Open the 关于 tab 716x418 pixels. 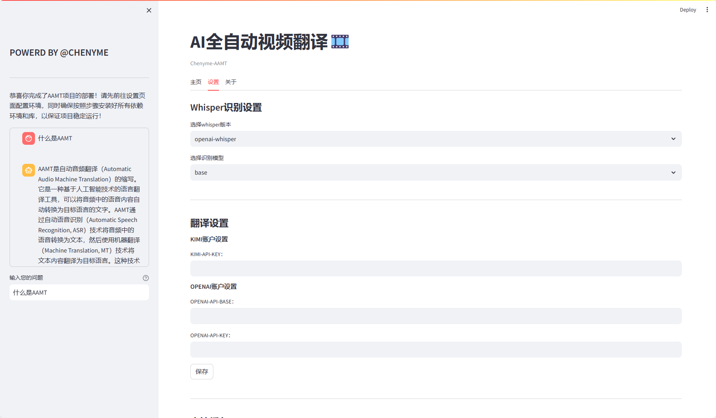click(x=231, y=82)
